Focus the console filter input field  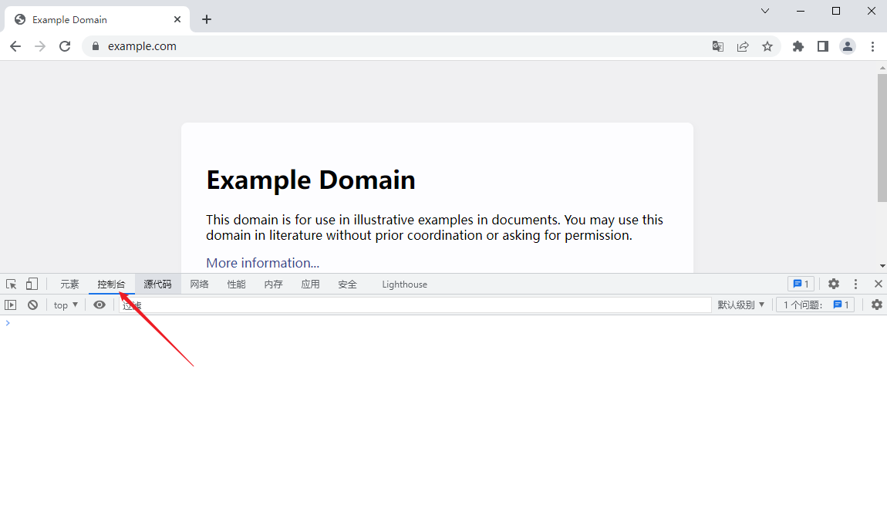[x=415, y=305]
